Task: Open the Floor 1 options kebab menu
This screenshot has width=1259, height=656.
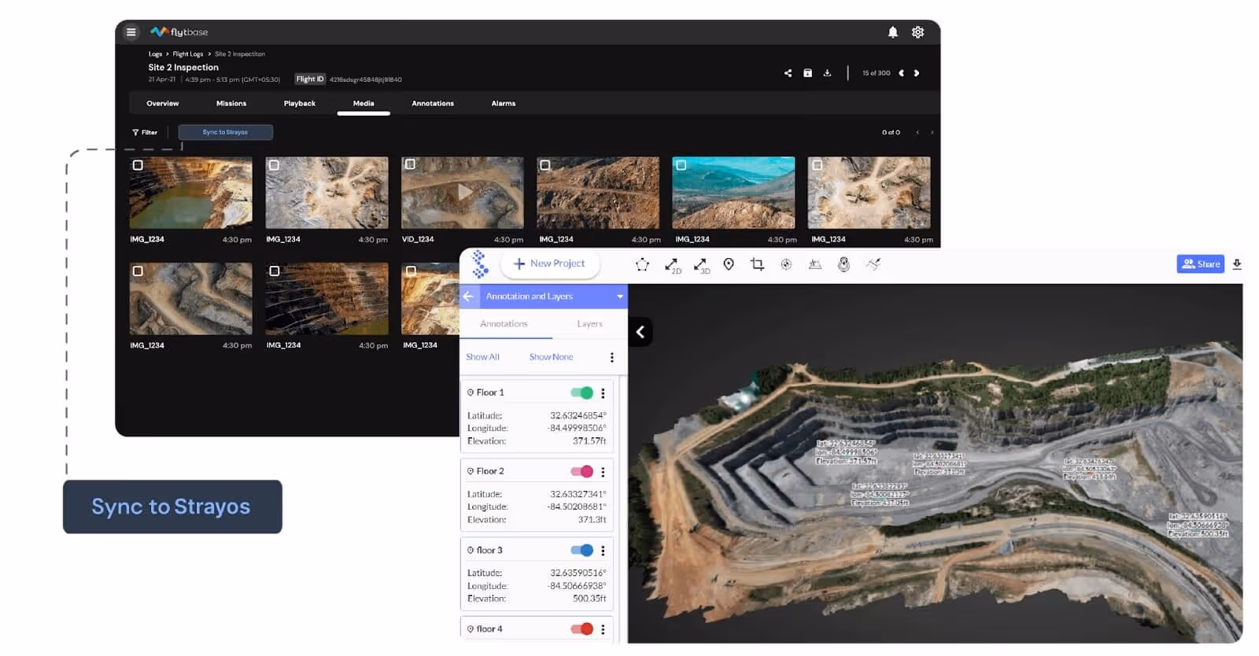Action: point(603,393)
